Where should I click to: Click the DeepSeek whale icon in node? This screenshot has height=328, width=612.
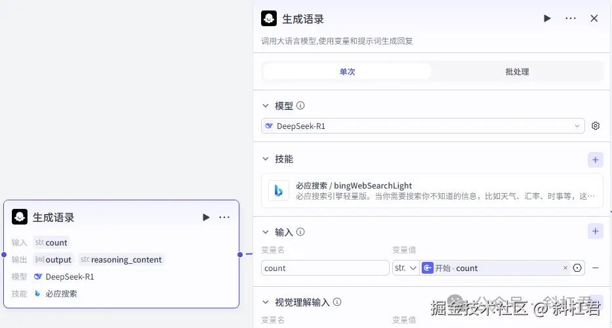(x=38, y=276)
